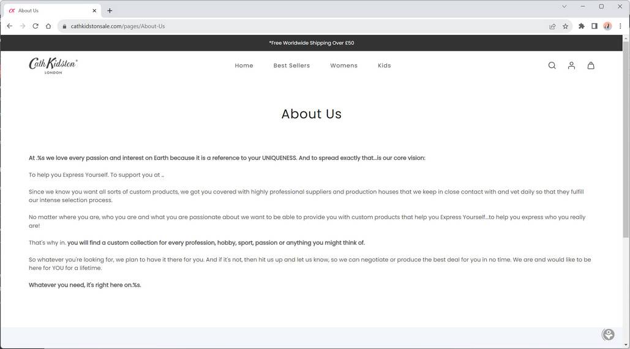Open the Womens menu item
The height and width of the screenshot is (349, 630).
(x=344, y=66)
